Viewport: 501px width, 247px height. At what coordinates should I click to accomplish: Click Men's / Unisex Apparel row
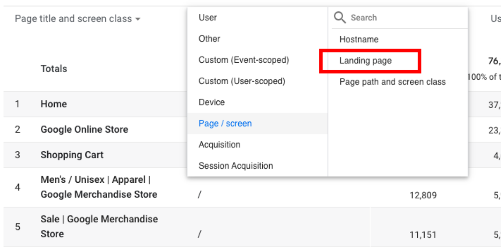coord(99,187)
